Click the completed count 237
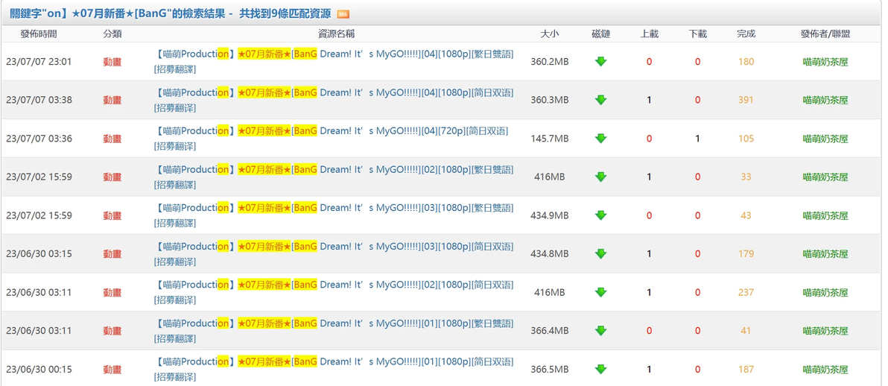This screenshot has height=386, width=888. pyautogui.click(x=746, y=292)
